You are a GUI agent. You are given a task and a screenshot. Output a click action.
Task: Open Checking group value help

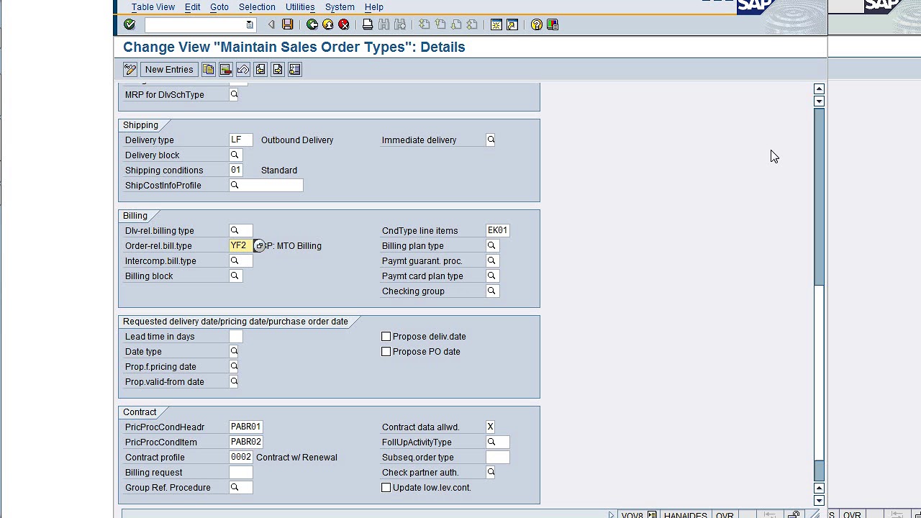(x=491, y=291)
